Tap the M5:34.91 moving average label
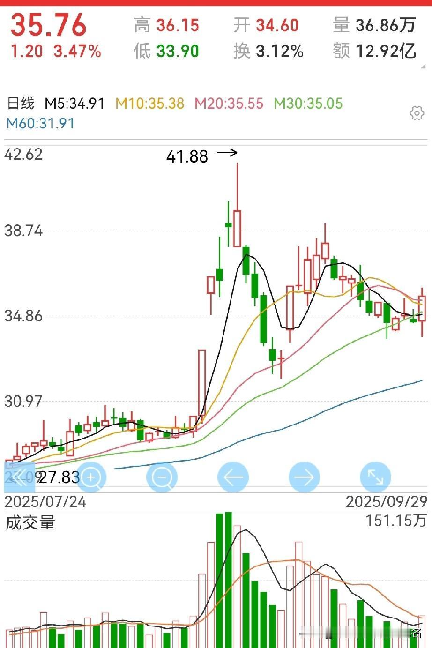Image resolution: width=432 pixels, height=648 pixels. click(x=74, y=103)
